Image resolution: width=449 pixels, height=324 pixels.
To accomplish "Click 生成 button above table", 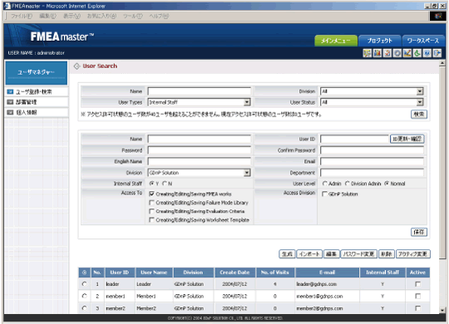I will (x=287, y=254).
